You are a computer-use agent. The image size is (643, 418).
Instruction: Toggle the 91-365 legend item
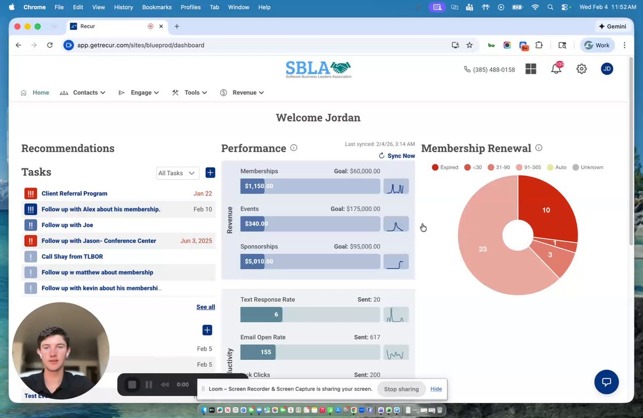click(x=529, y=167)
